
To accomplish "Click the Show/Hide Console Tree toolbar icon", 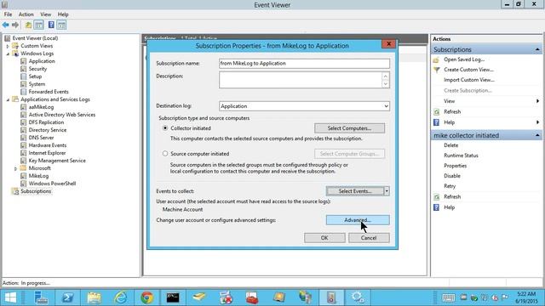I will click(x=38, y=25).
